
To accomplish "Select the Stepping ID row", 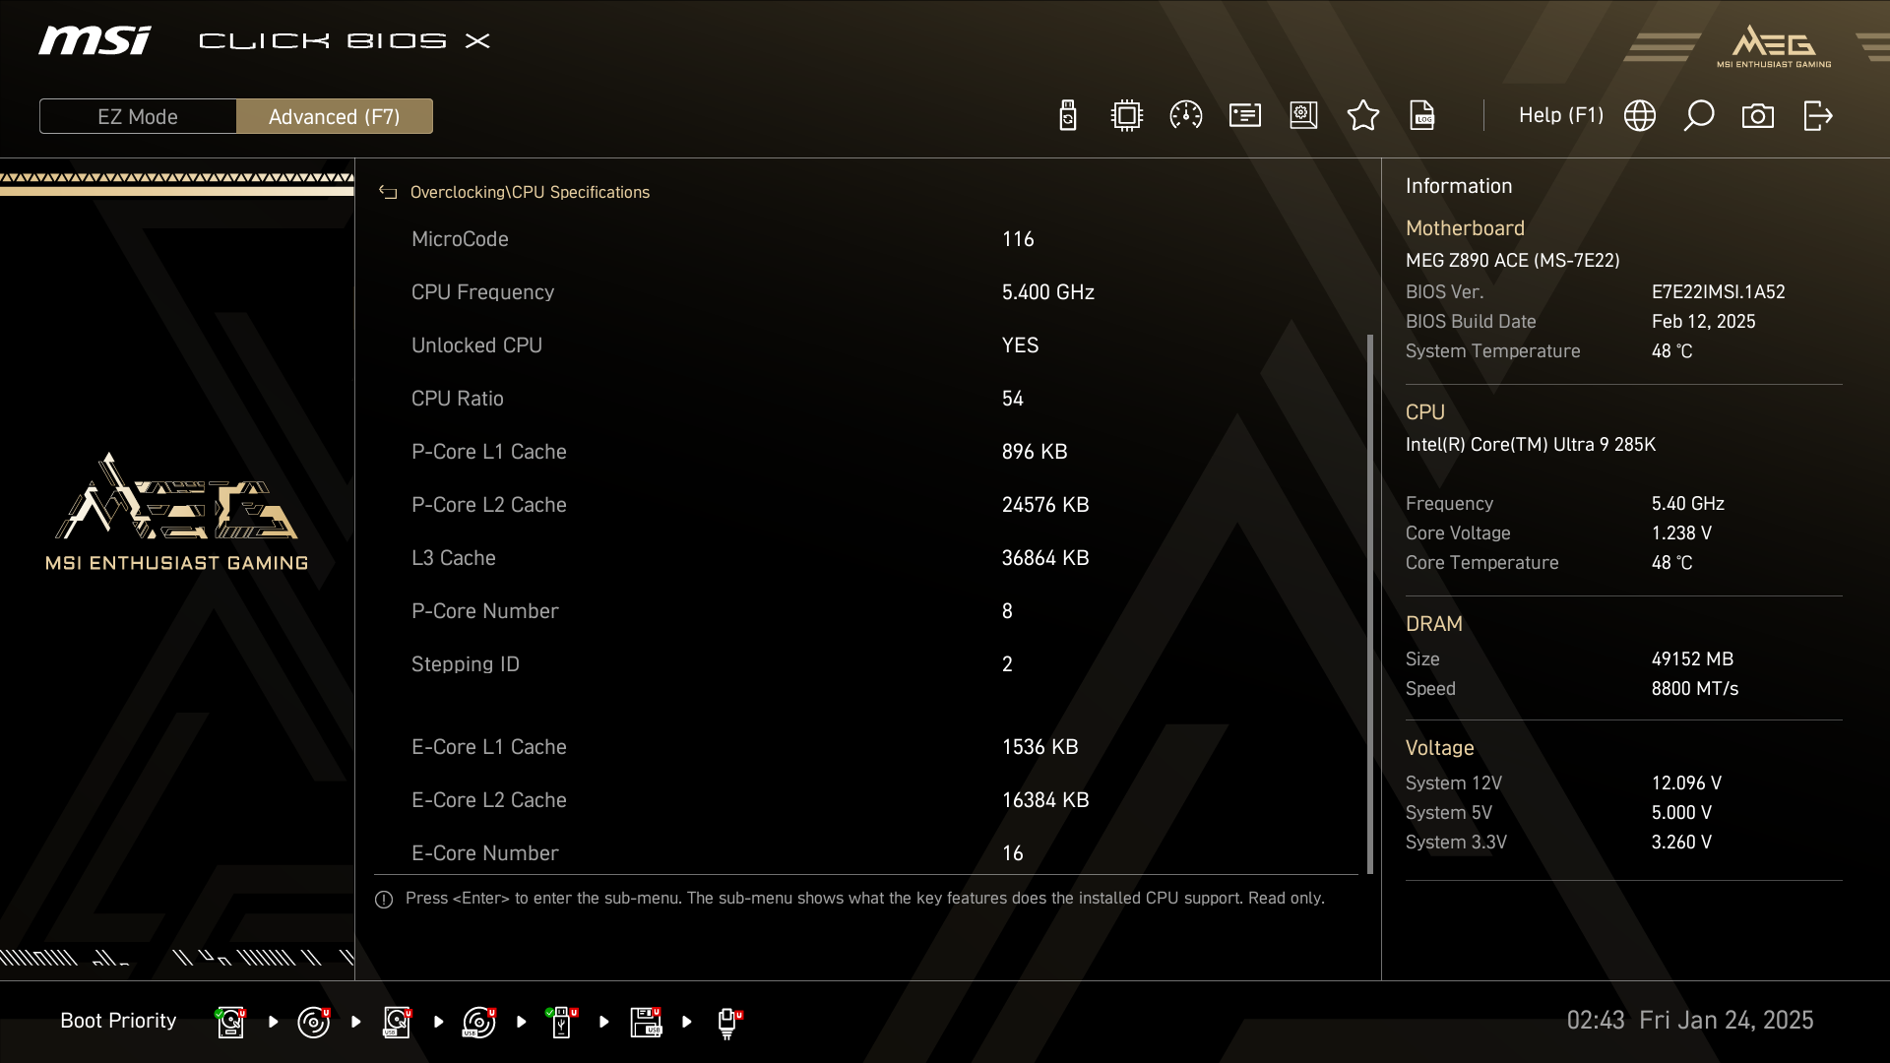I will pyautogui.click(x=866, y=664).
